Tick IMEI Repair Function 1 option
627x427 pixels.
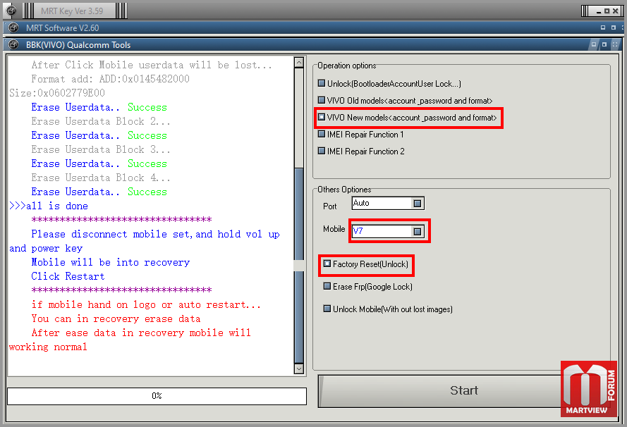point(322,134)
